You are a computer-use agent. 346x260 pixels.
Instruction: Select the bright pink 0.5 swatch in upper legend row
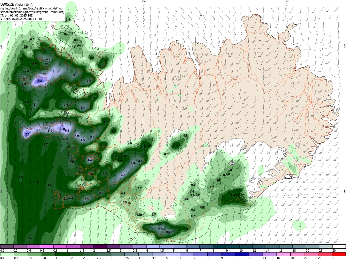pyautogui.click(x=47, y=246)
